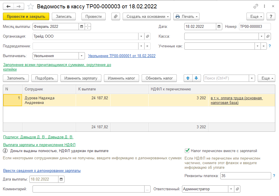Open link в т.ч. оплата труда (основная налоговая база)

[237, 100]
